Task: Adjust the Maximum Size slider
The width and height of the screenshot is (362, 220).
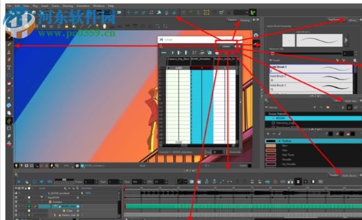Action: click(305, 54)
